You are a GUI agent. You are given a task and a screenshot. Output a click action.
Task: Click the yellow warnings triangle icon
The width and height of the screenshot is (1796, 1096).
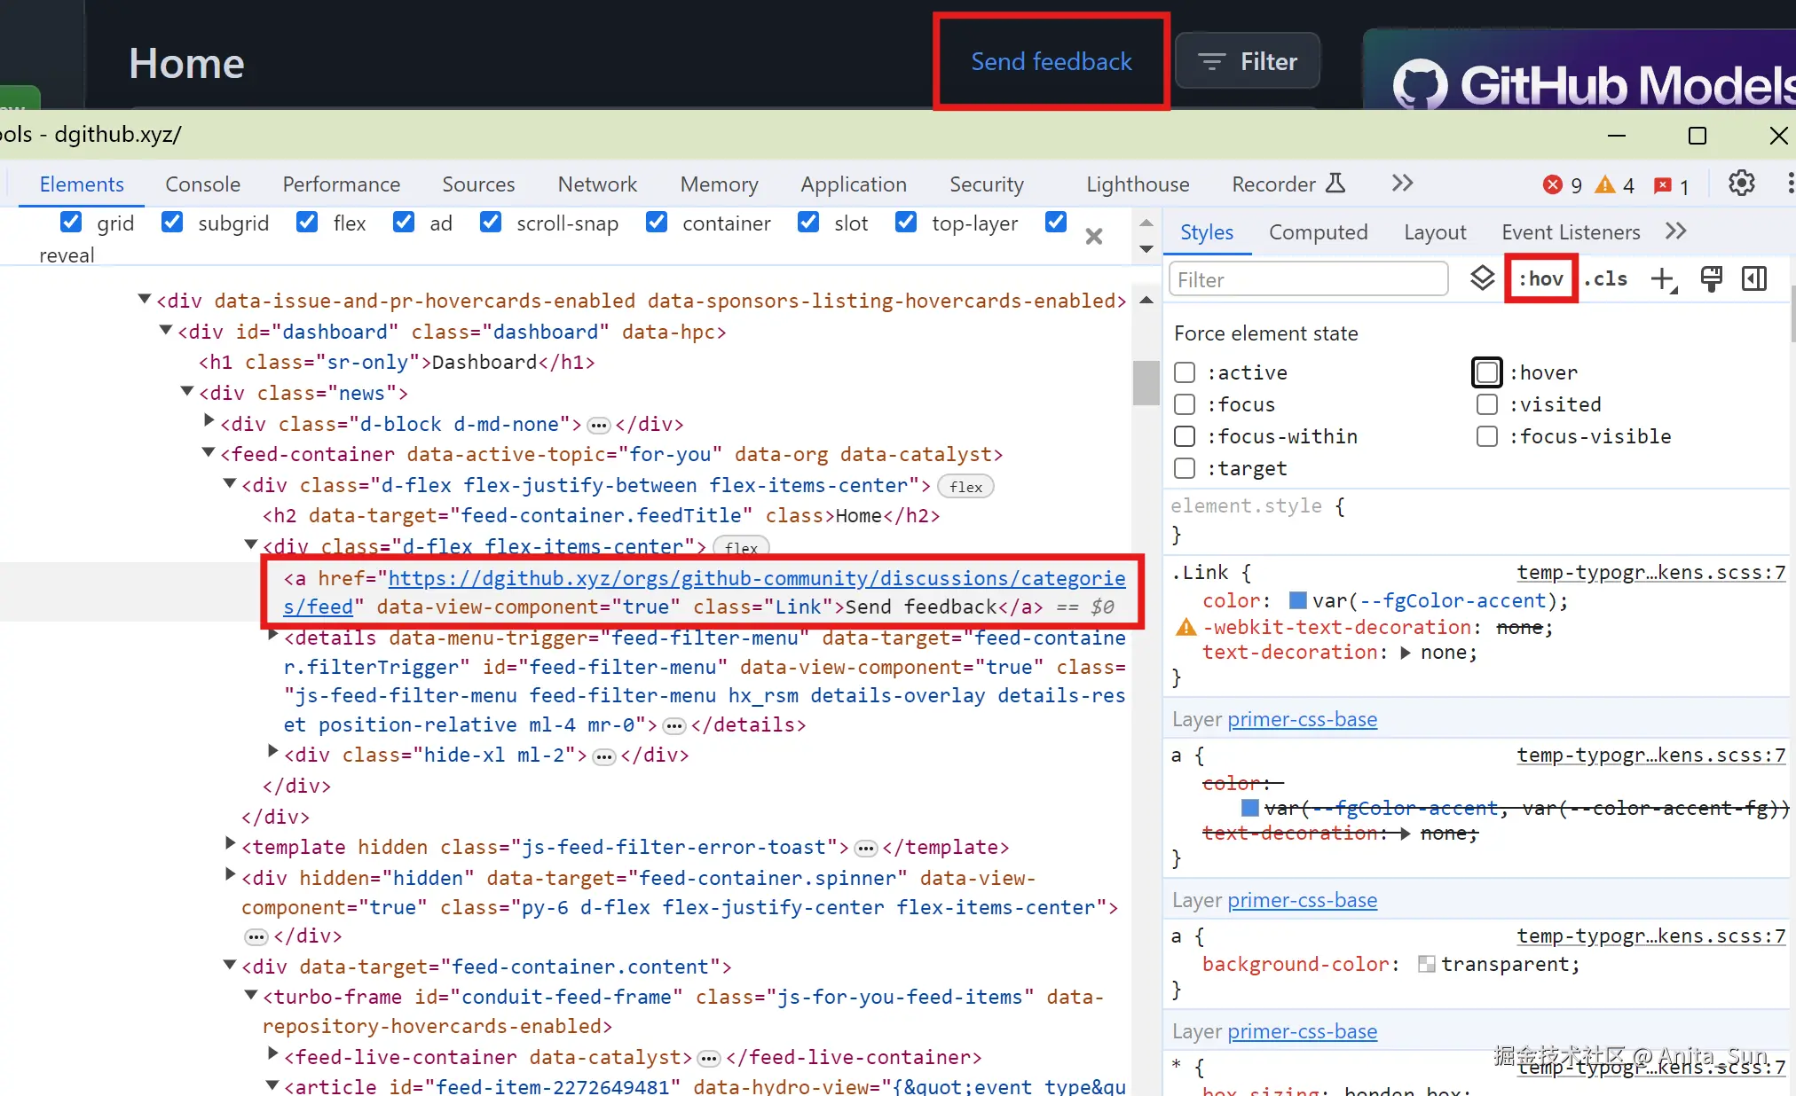click(1604, 184)
